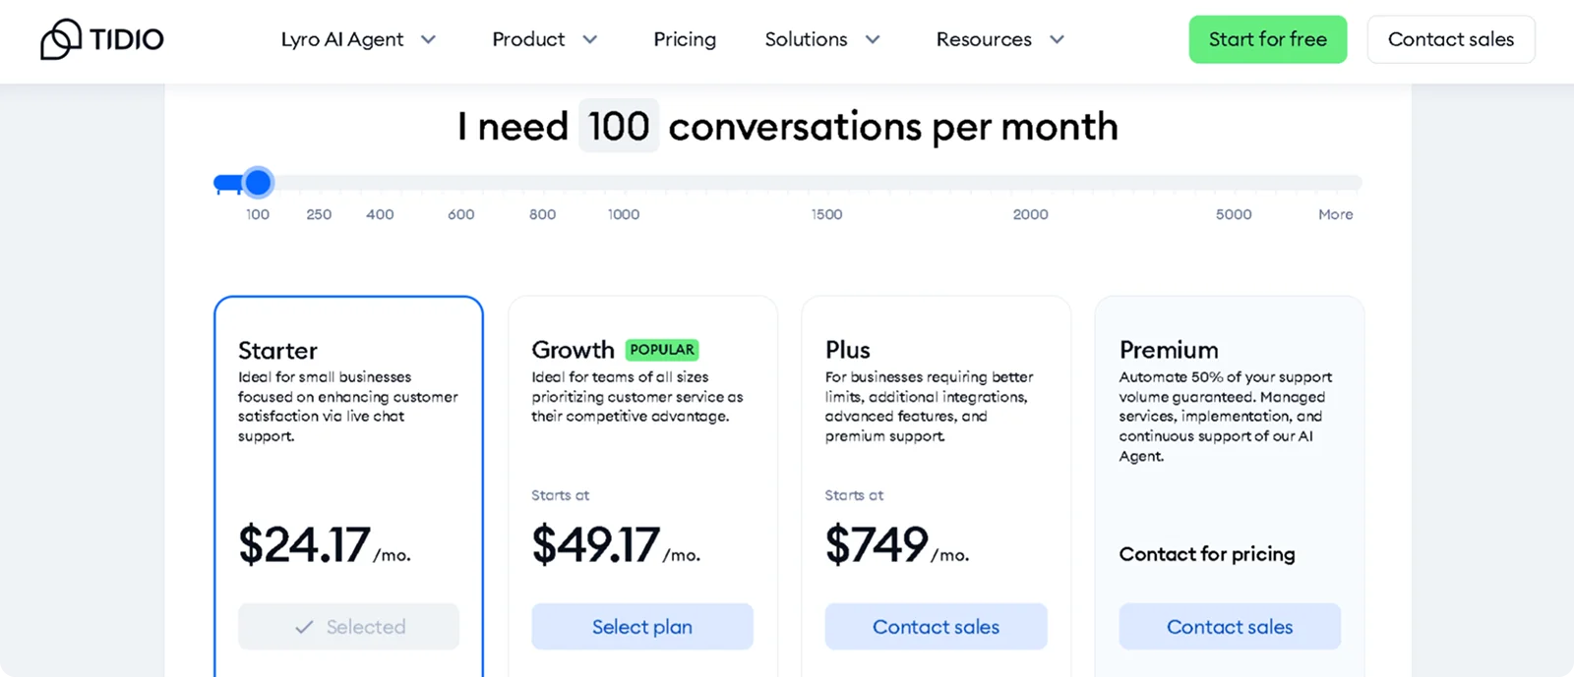Select the Pricing menu item
Screen dimensions: 1574x677
tap(684, 39)
